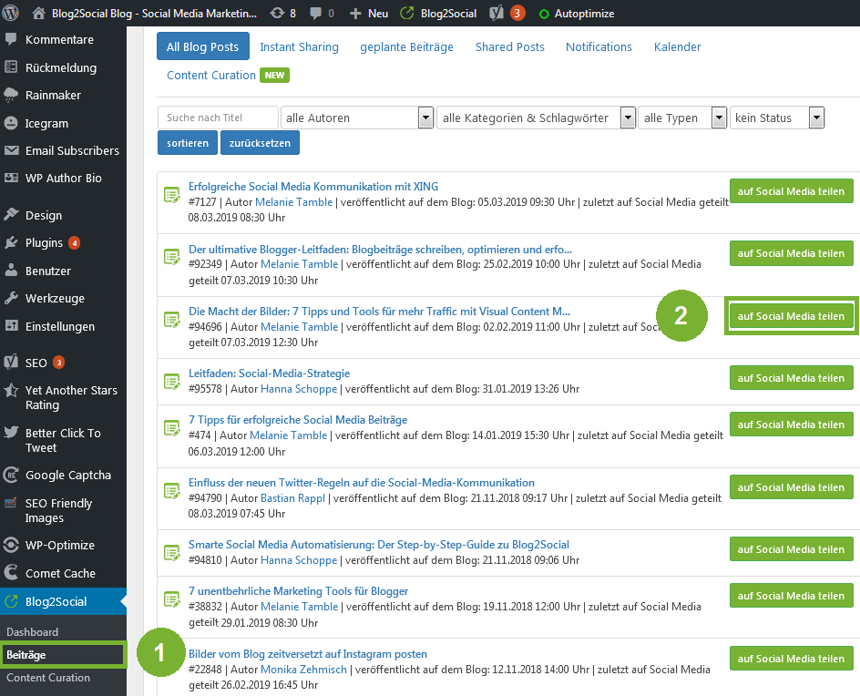860x696 pixels.
Task: Open the alle Kategorien & Schlagwörter dropdown
Action: click(x=537, y=118)
